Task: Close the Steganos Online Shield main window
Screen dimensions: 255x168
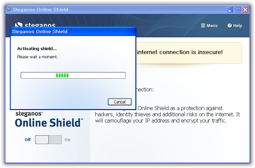Action: pos(245,10)
